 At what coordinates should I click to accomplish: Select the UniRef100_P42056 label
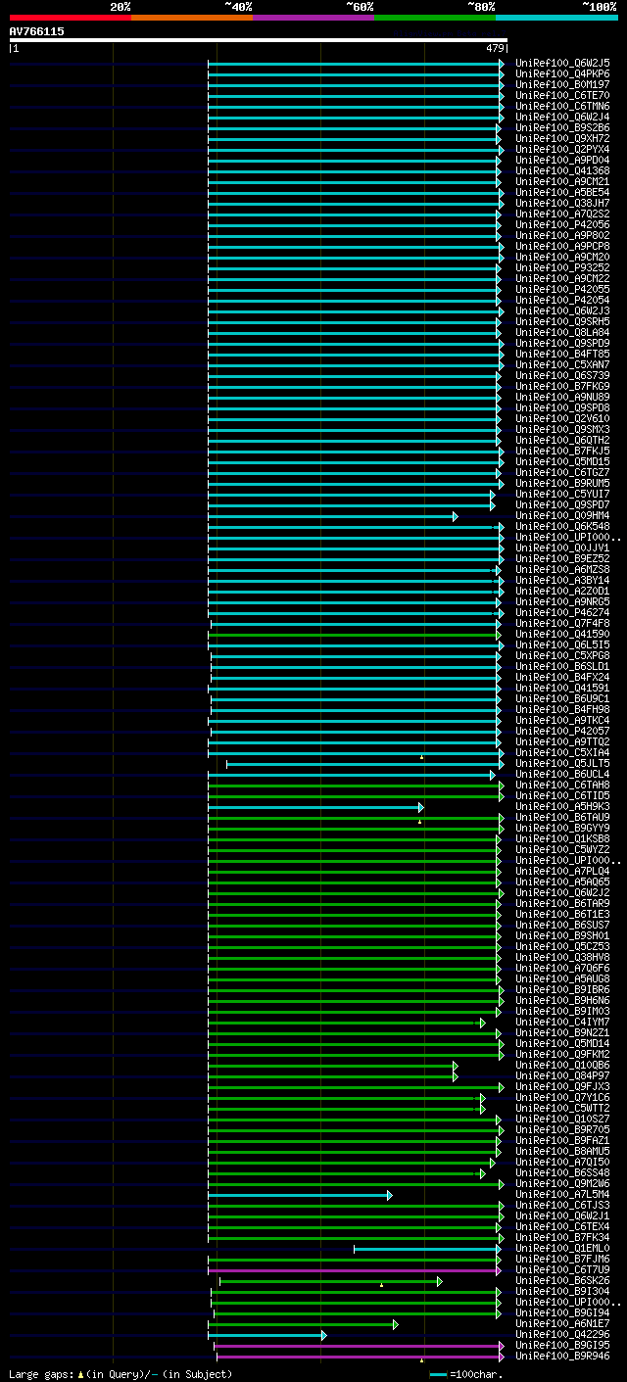pos(562,225)
